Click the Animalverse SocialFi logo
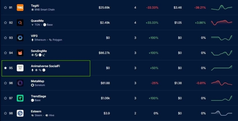Viewport: 238px width, 121px height. tap(20, 68)
